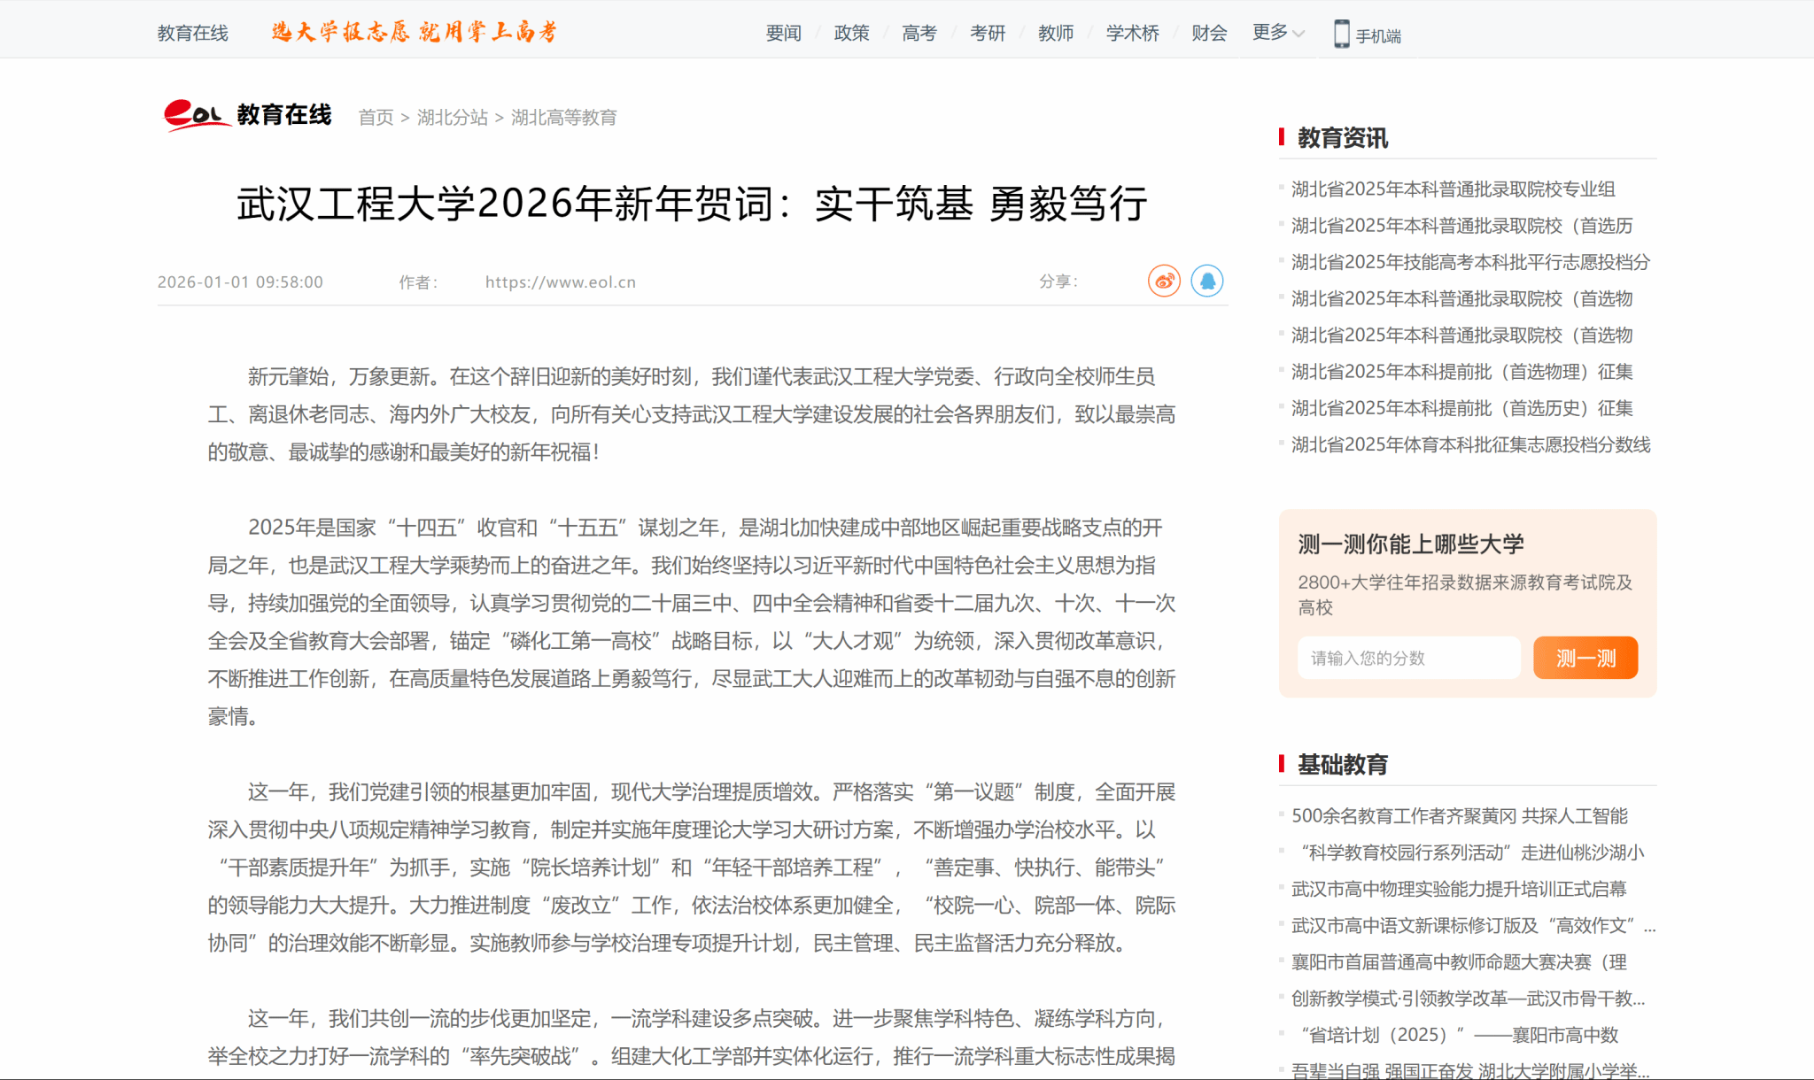
Task: Click 教育在线 text at top left
Action: (x=192, y=33)
